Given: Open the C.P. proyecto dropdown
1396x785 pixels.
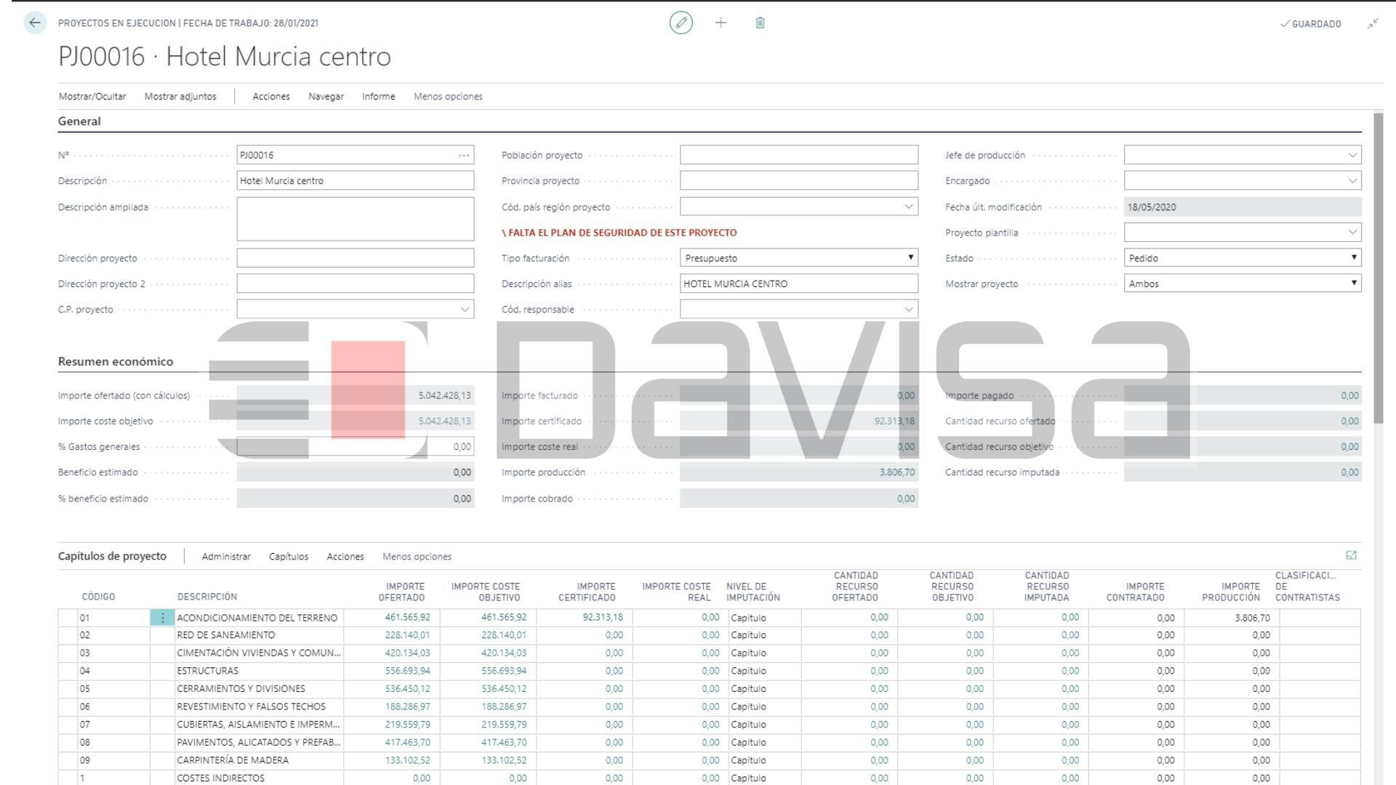Looking at the screenshot, I should click(465, 310).
